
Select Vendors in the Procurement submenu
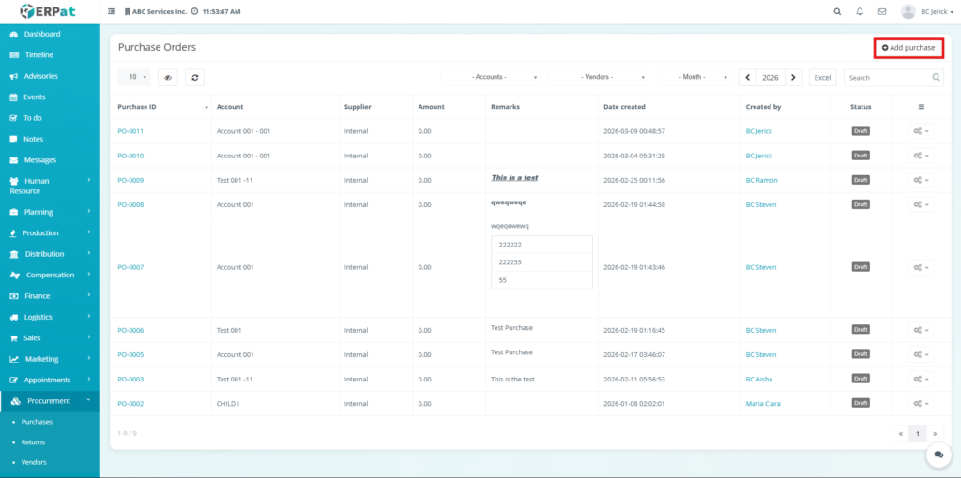pyautogui.click(x=34, y=462)
